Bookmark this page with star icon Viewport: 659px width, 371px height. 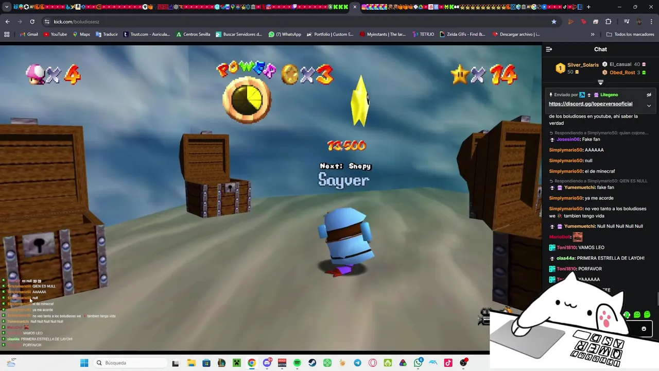pos(554,22)
